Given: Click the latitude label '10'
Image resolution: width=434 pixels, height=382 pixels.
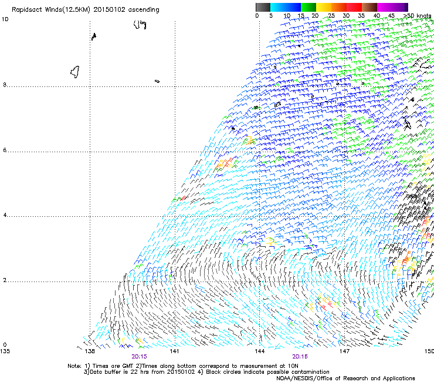Looking at the screenshot, I should pyautogui.click(x=5, y=19).
